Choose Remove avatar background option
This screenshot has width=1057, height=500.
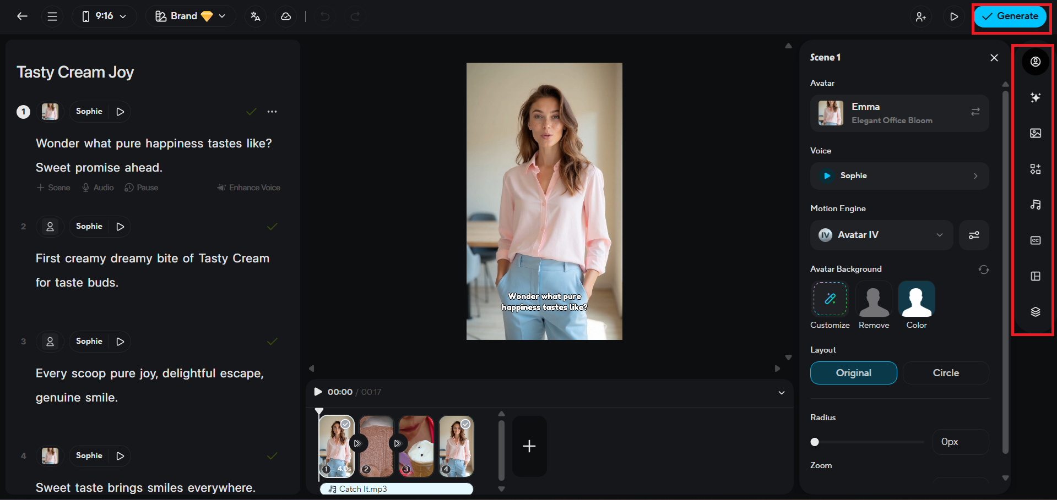pos(874,305)
